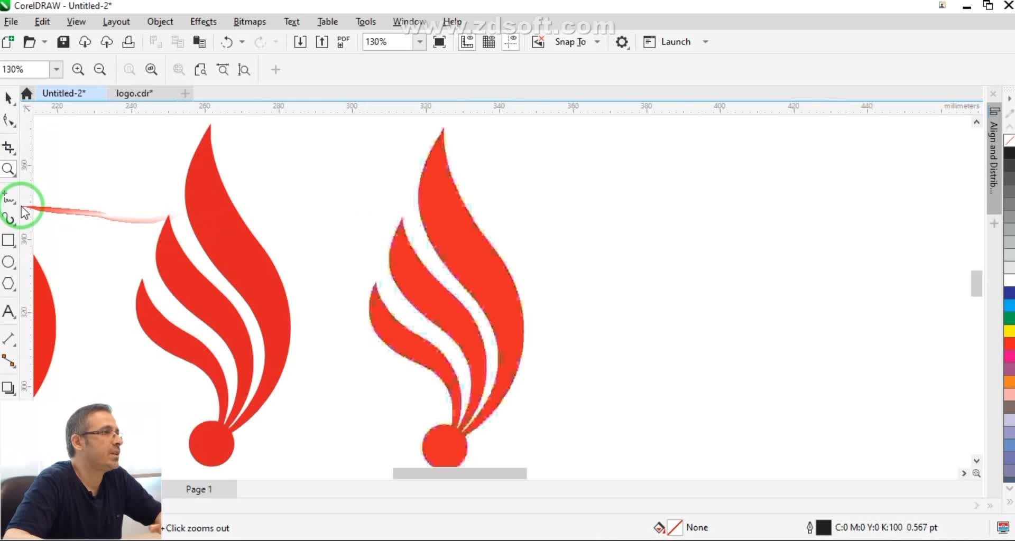Select the Text tool
Image resolution: width=1015 pixels, height=541 pixels.
pyautogui.click(x=8, y=312)
